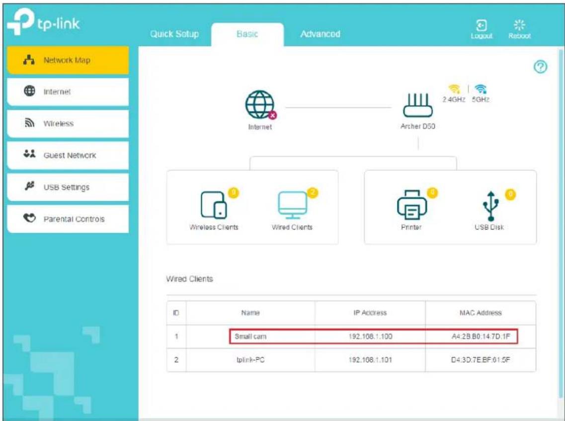The image size is (565, 421).
Task: Open the help question mark icon
Action: 540,67
